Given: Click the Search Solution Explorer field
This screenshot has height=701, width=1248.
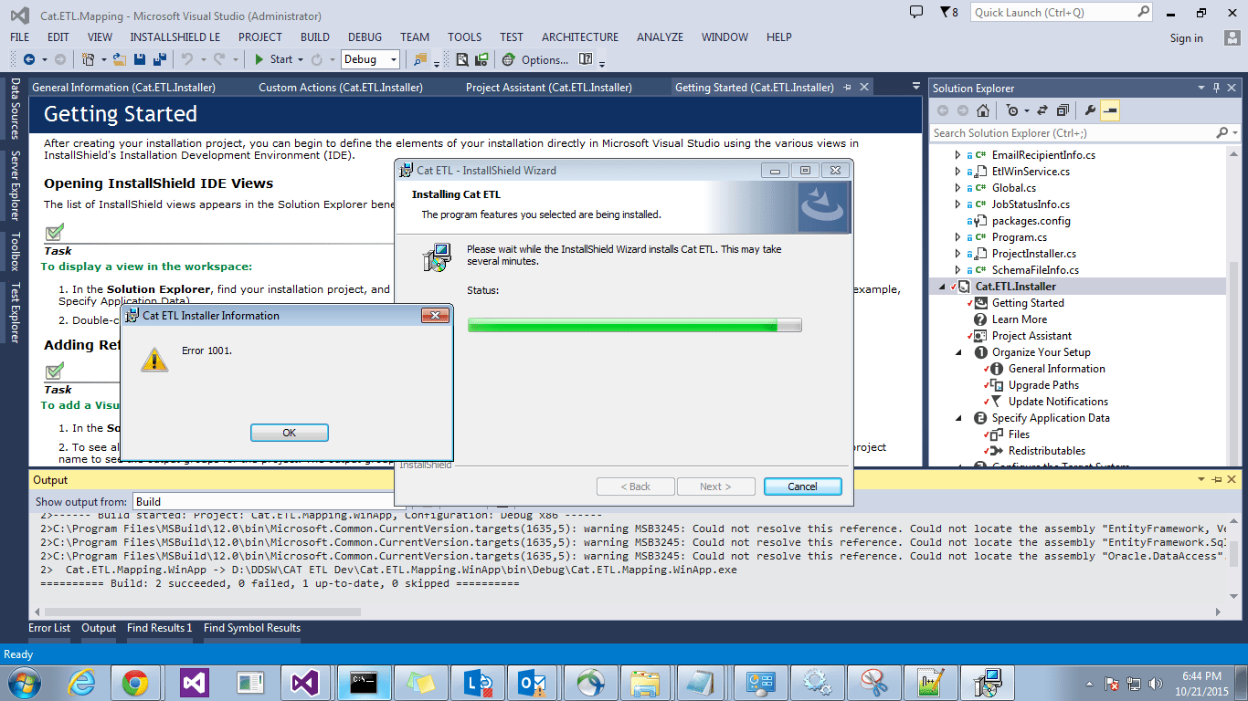Looking at the screenshot, I should (x=1084, y=133).
